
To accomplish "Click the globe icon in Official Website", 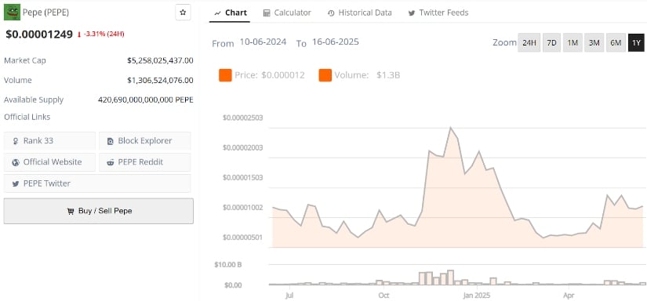I will click(x=16, y=162).
